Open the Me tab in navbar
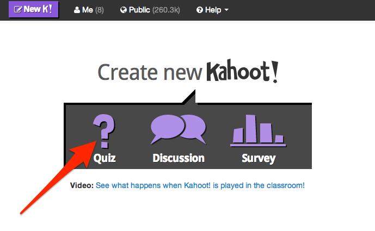The image size is (375, 231). [x=88, y=10]
